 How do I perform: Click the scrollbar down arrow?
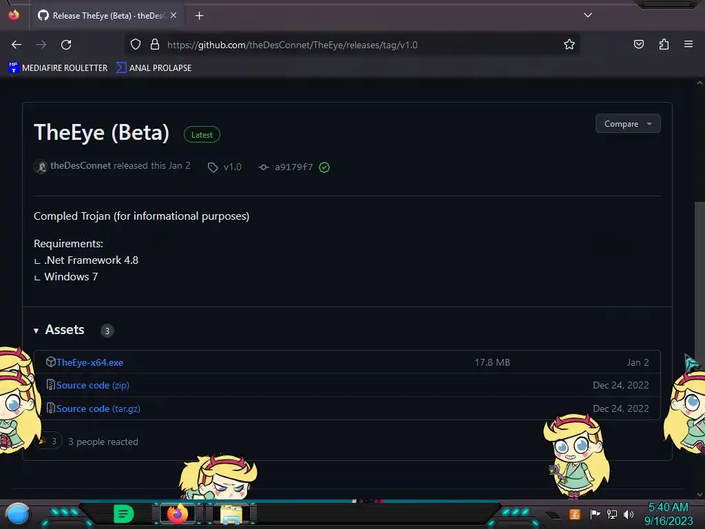coord(699,495)
